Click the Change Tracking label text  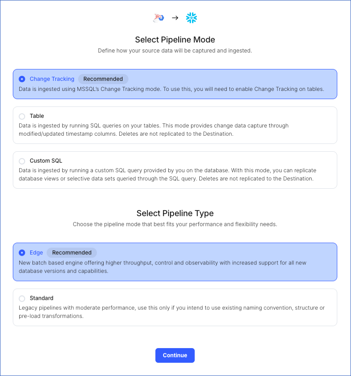pos(52,79)
